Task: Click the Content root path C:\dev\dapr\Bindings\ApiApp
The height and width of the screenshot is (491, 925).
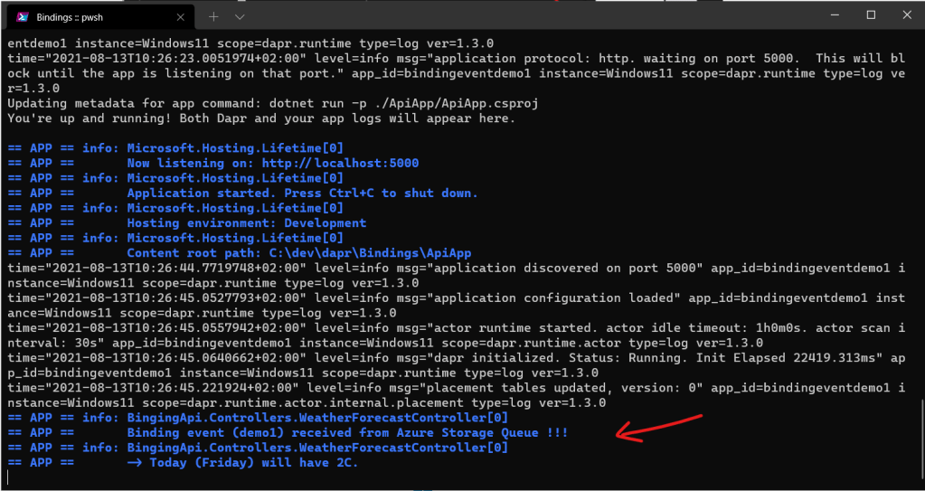Action: [x=298, y=252]
